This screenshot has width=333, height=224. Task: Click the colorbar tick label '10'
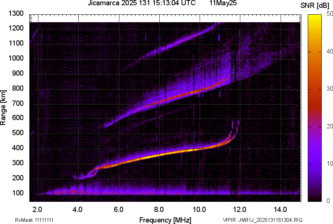click(329, 163)
